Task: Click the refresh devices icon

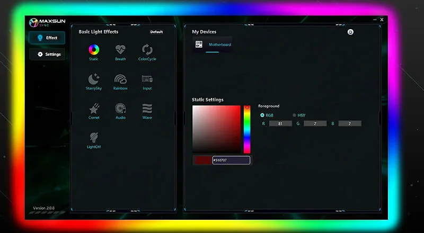Action: [350, 32]
